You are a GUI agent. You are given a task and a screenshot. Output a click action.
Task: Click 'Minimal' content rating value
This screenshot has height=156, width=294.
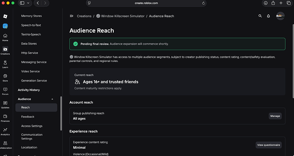point(79,148)
